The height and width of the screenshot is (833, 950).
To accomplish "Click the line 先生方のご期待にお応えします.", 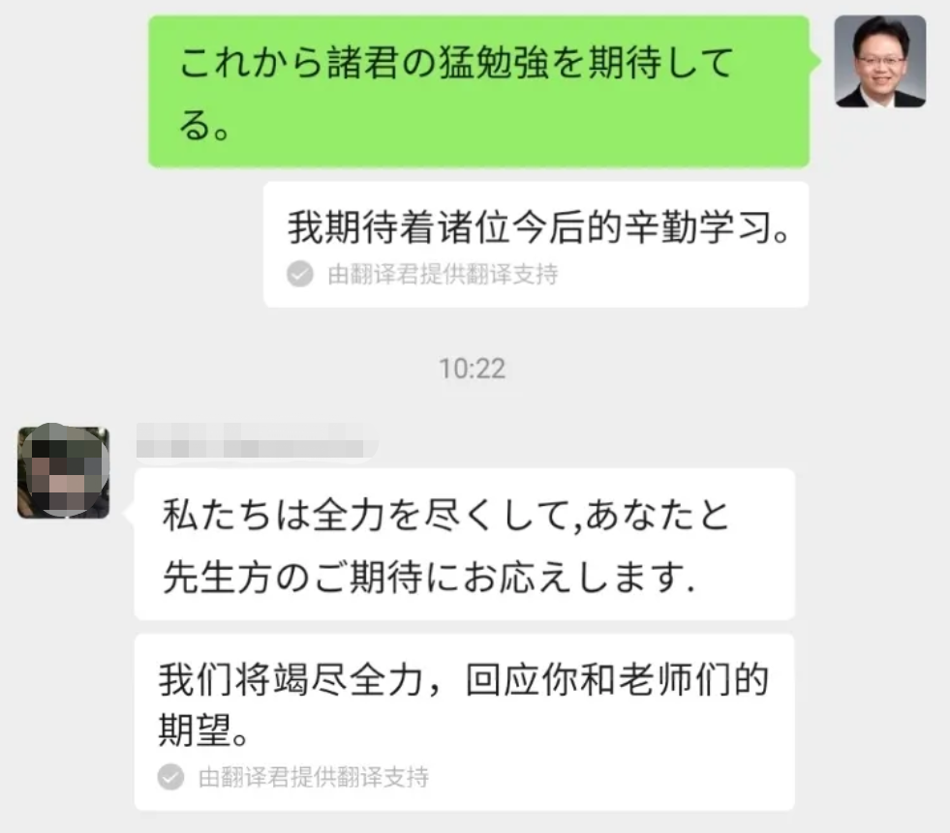I will (428, 577).
